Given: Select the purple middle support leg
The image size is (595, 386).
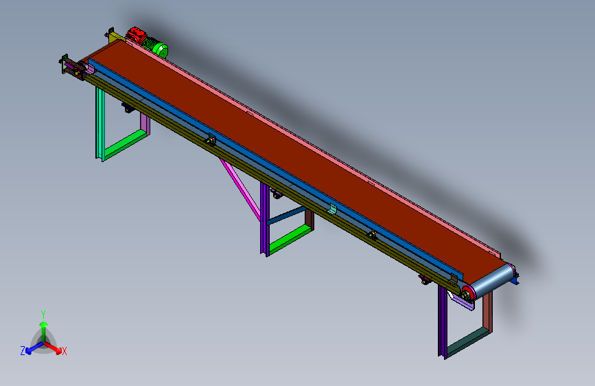Looking at the screenshot, I should click(264, 218).
